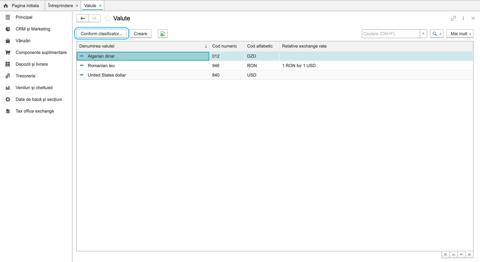Click the copy-create document icon button
The width and height of the screenshot is (480, 262).
click(163, 34)
